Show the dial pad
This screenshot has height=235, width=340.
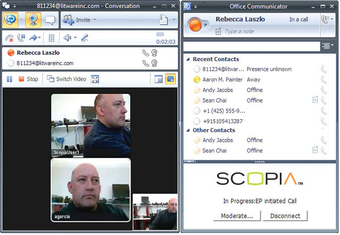pyautogui.click(x=52, y=38)
